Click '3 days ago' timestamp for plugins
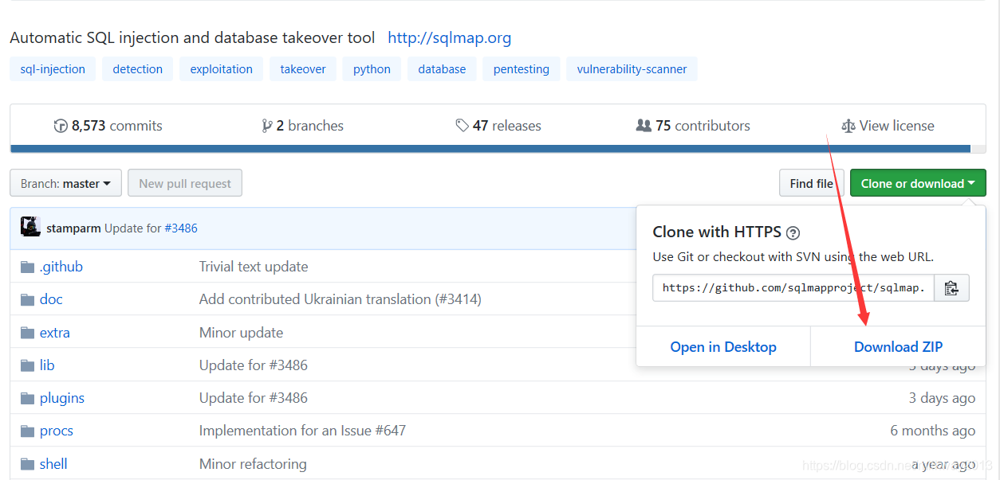 942,398
